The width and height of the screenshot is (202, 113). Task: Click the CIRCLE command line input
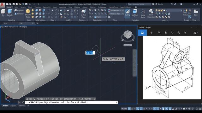tap(71, 102)
